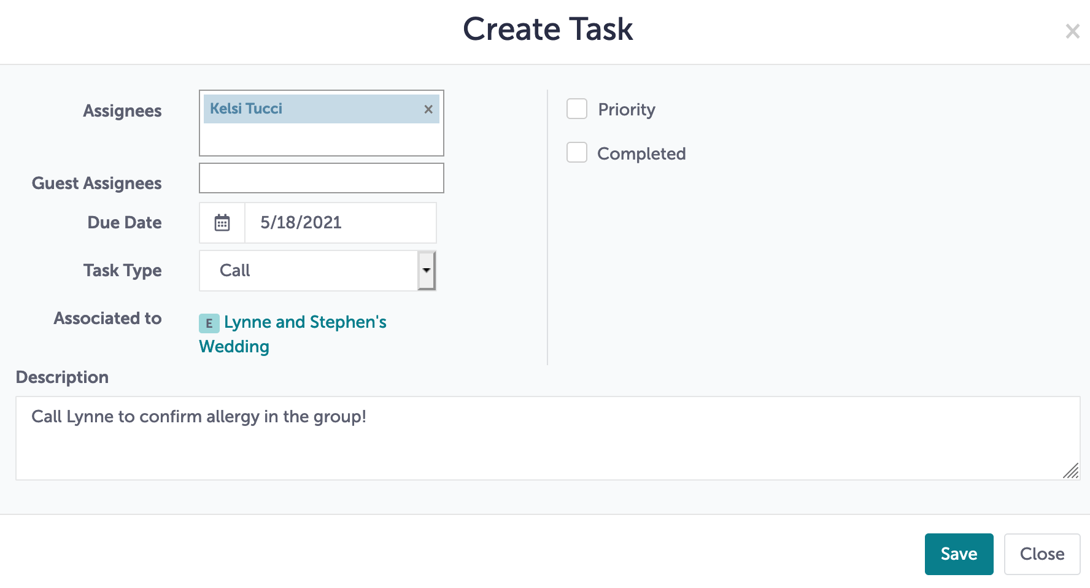Mark the task as Completed
The image size is (1090, 588).
pyautogui.click(x=577, y=152)
